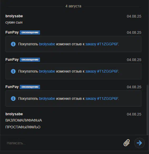Click the chat vertical scrollbar
The width and height of the screenshot is (149, 154).
(148, 110)
